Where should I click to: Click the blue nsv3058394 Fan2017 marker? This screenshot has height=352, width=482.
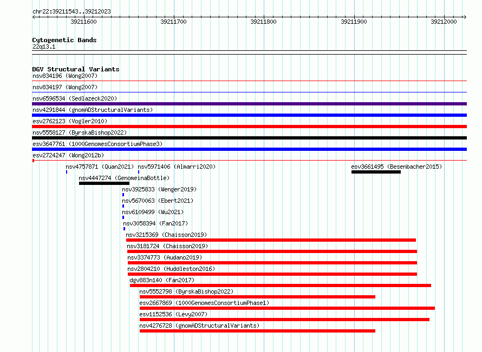(124, 229)
